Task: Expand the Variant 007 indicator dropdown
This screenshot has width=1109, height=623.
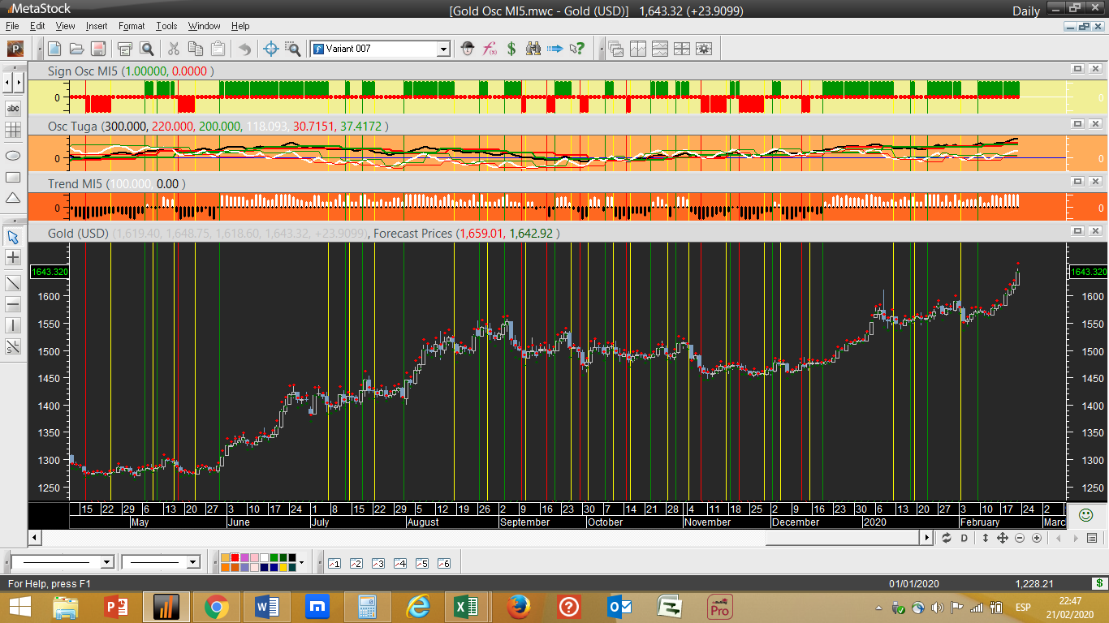Action: click(x=443, y=49)
